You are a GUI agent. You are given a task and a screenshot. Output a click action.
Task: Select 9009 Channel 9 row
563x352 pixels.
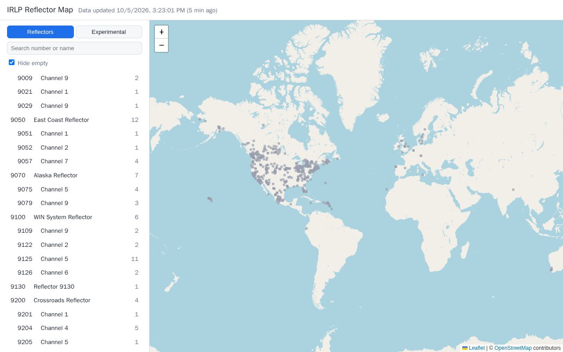pos(74,78)
